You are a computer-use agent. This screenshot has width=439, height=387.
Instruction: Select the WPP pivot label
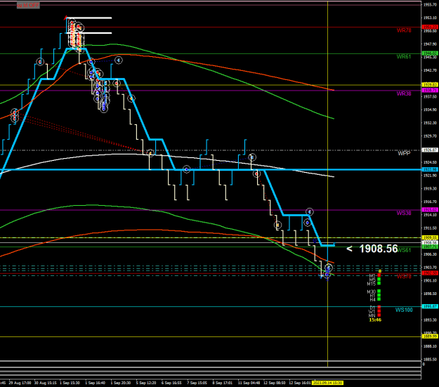[404, 153]
